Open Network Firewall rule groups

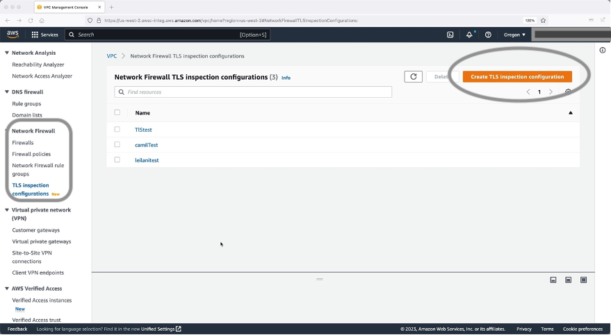point(38,169)
